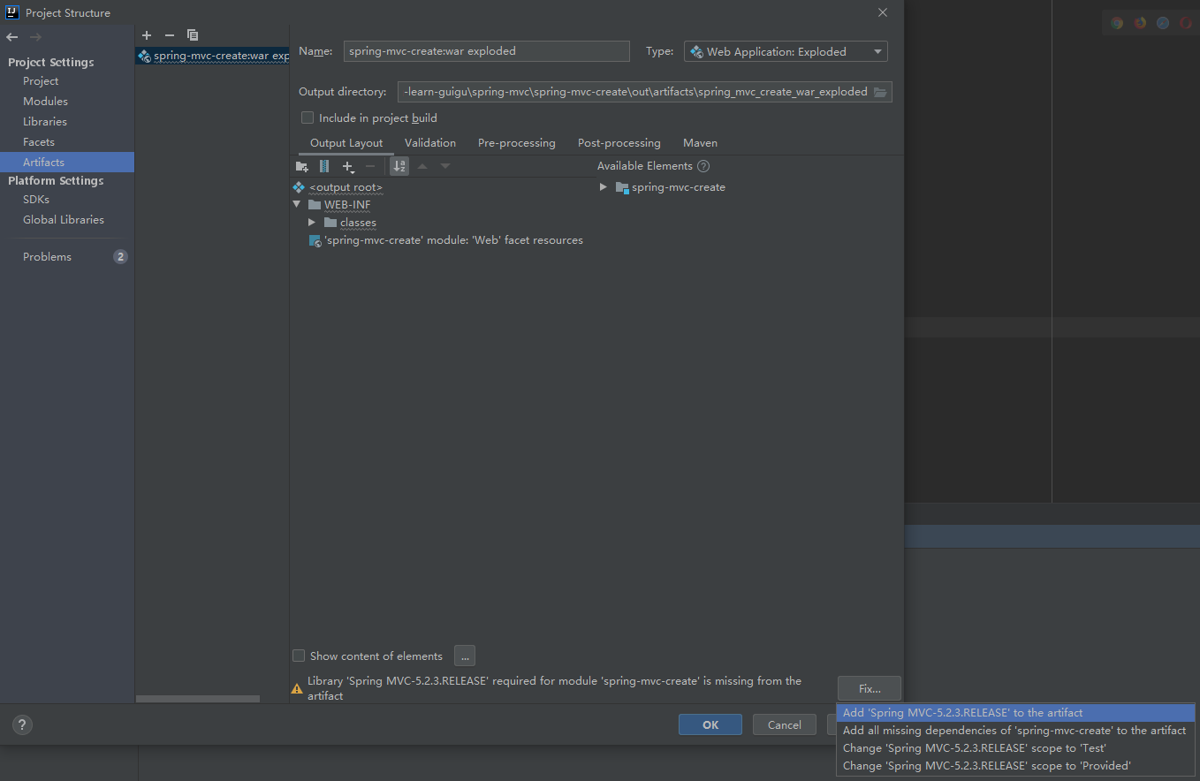Select Modules in Project Settings
The height and width of the screenshot is (781, 1200).
pyautogui.click(x=45, y=102)
